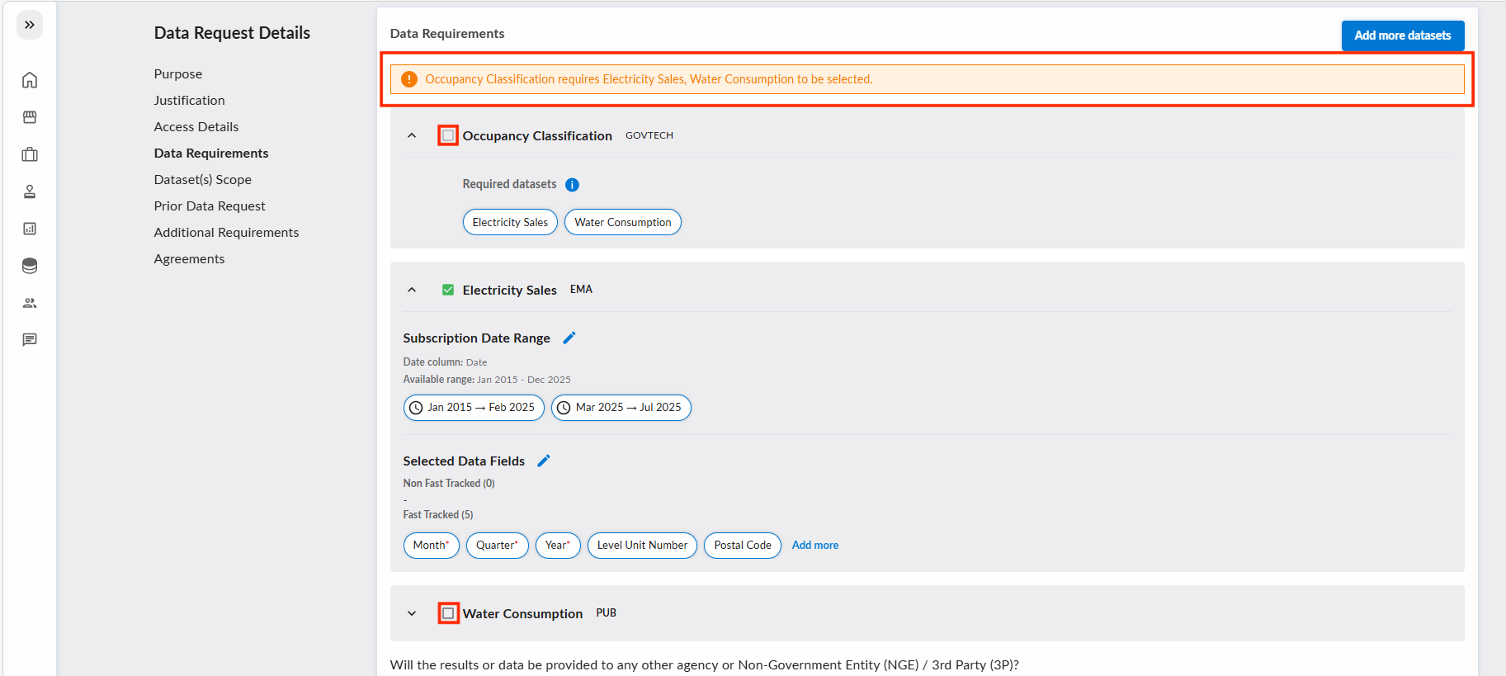Open the users group icon in sidebar
1506x676 pixels.
pos(30,303)
